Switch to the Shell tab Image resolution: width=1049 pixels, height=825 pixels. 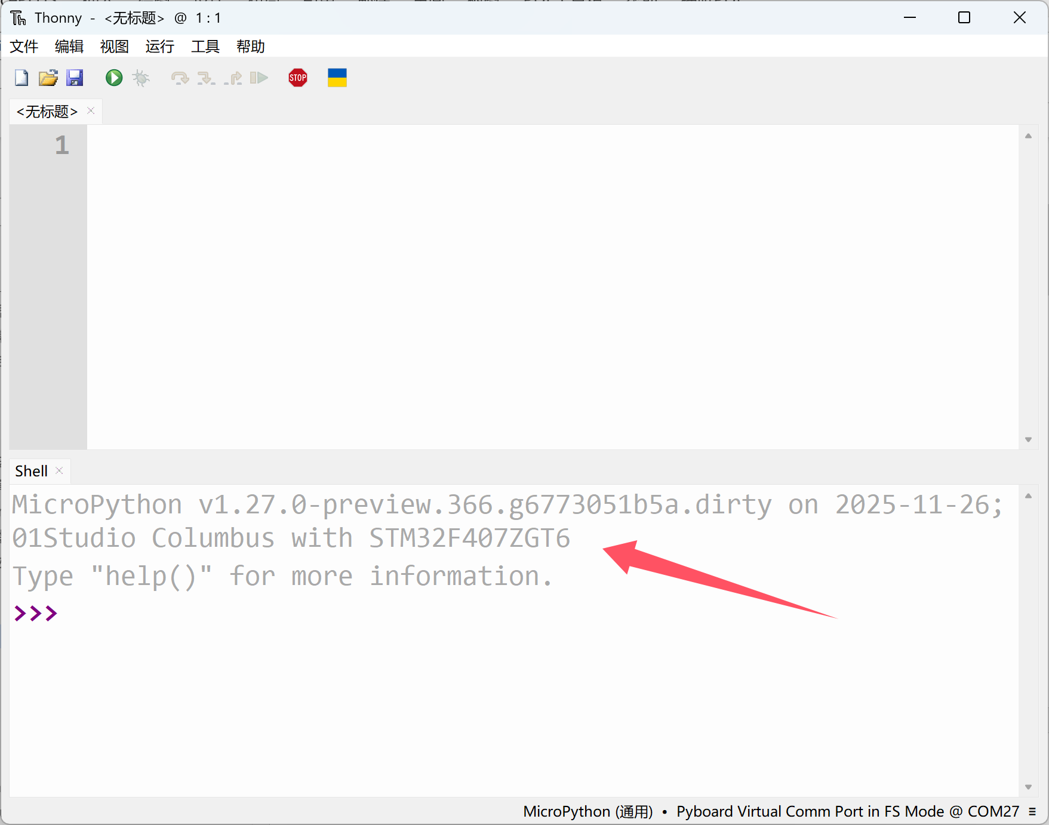point(30,470)
